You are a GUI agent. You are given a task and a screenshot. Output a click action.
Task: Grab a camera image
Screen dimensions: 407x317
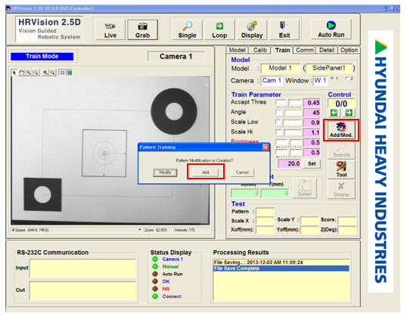coord(142,30)
